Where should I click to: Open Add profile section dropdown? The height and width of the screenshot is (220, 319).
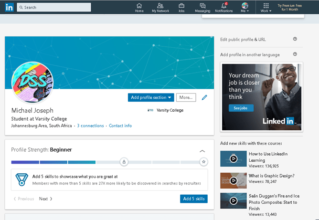pyautogui.click(x=151, y=97)
